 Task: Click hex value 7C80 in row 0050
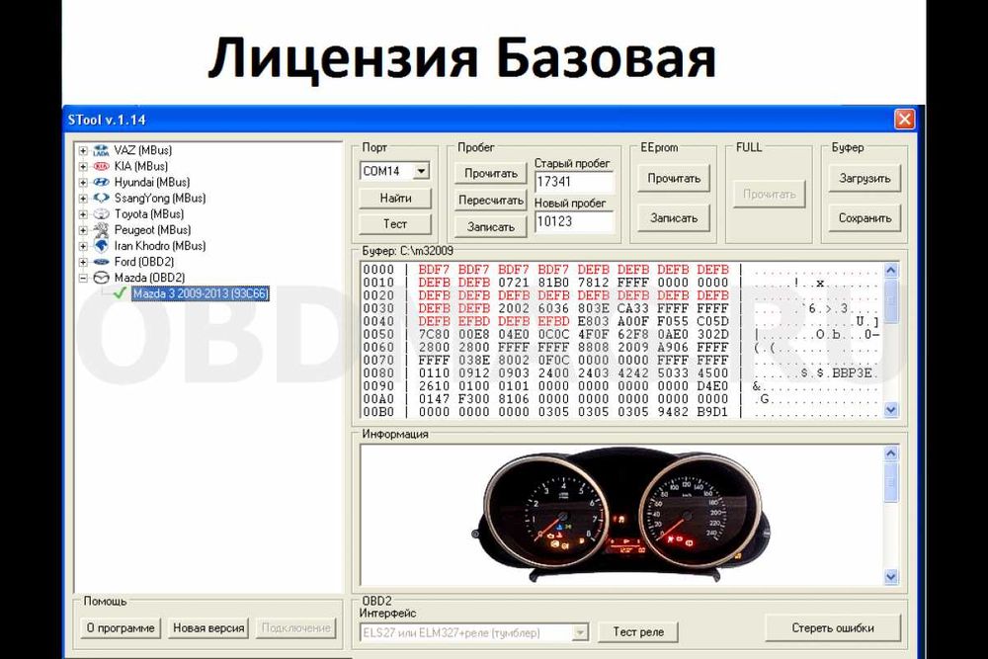tap(434, 335)
